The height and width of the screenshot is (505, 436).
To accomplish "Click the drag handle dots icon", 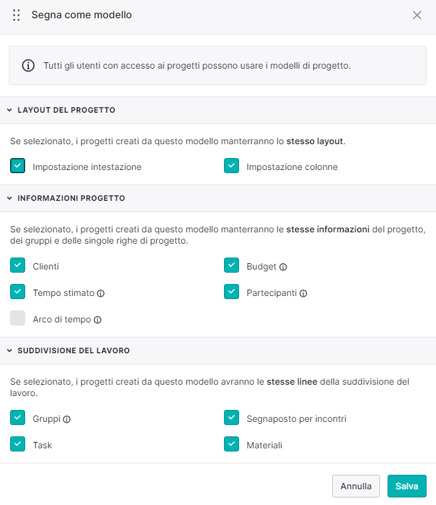I will [16, 15].
